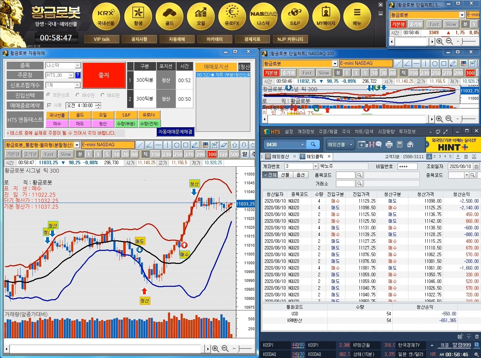Expand 황금로봇 dropdown in NASDAQ-100 chart window
Image resolution: width=481 pixels, height=358 pixels.
coord(335,63)
